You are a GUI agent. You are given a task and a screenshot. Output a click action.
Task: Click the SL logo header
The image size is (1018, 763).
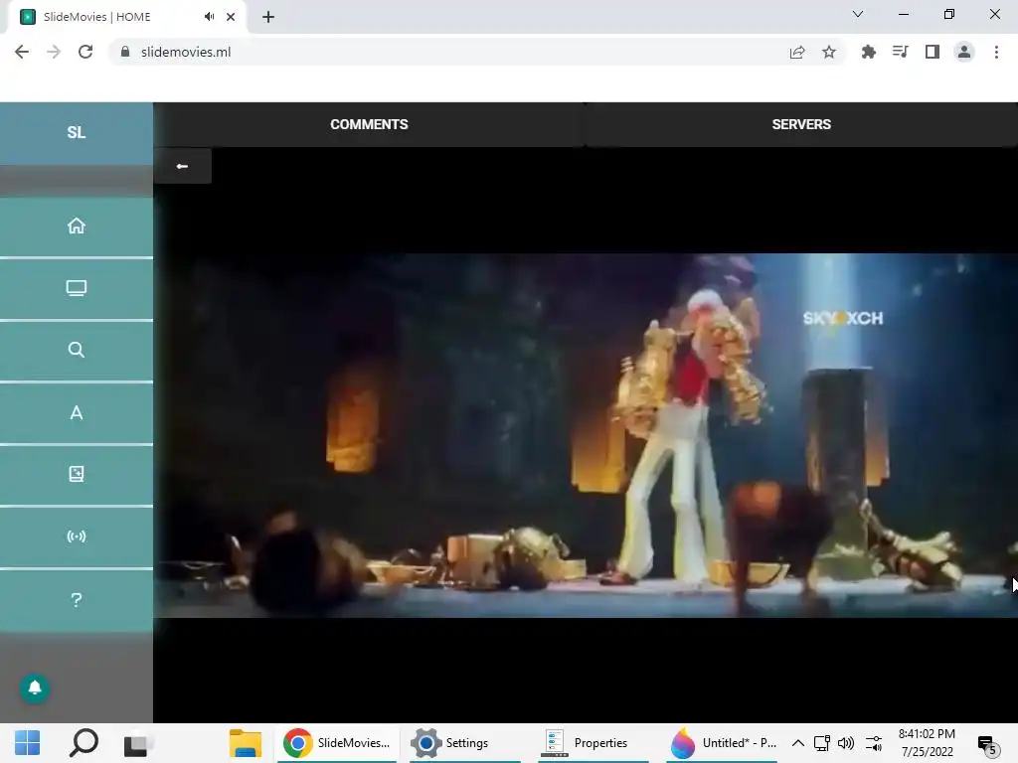pyautogui.click(x=76, y=132)
